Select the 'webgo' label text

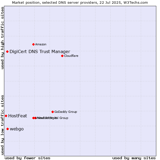(x=17, y=129)
